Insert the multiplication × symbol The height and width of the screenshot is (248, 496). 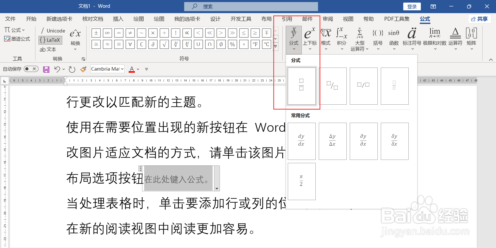(153, 33)
